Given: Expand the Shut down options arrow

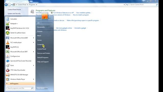Looking at the screenshot, I should pyautogui.click(x=46, y=88).
